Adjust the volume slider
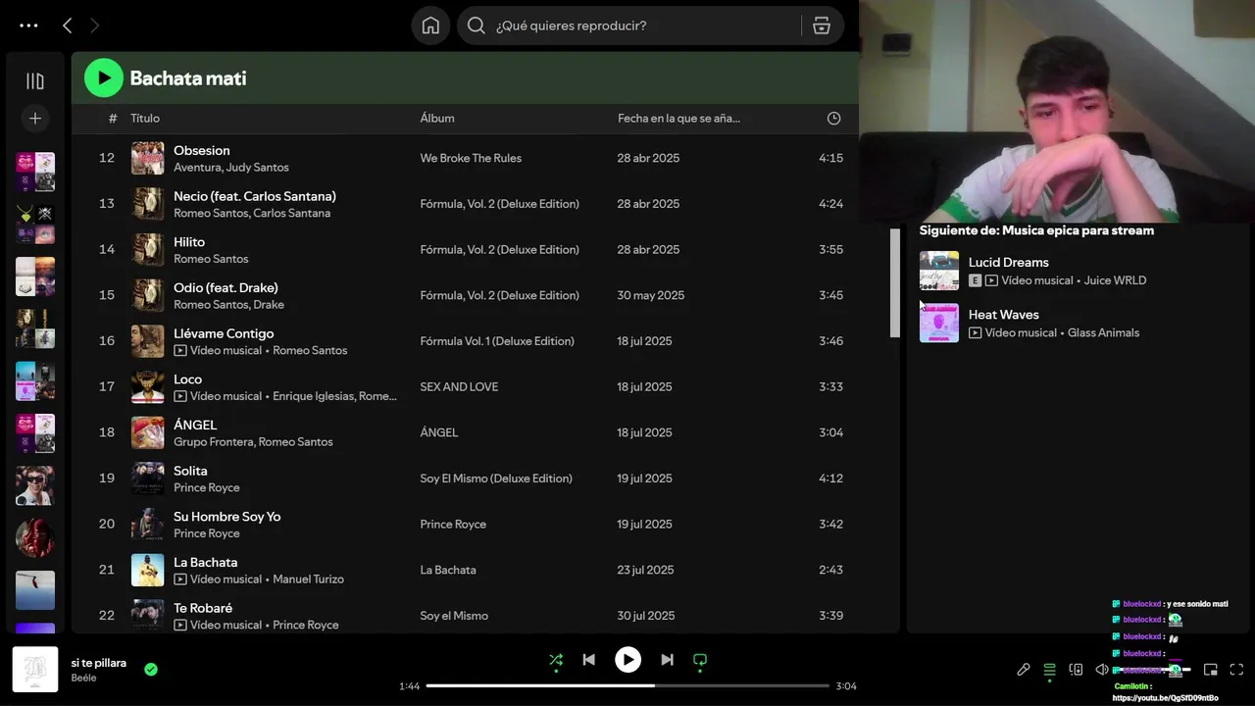The image size is (1255, 706). [1152, 670]
